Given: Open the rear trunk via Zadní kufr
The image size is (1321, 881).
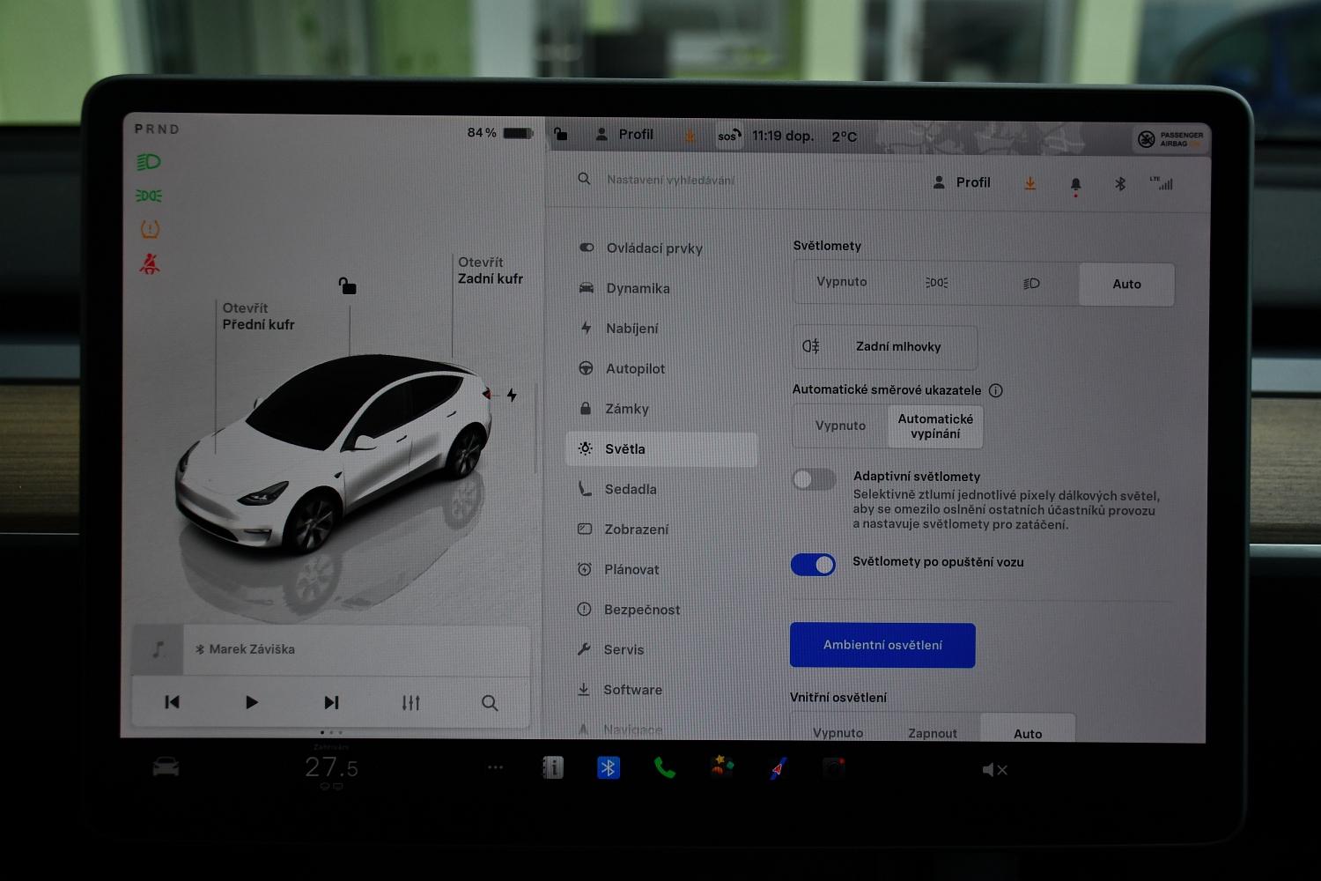Looking at the screenshot, I should [490, 270].
